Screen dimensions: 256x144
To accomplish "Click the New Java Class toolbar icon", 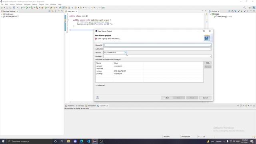I will (46, 8).
